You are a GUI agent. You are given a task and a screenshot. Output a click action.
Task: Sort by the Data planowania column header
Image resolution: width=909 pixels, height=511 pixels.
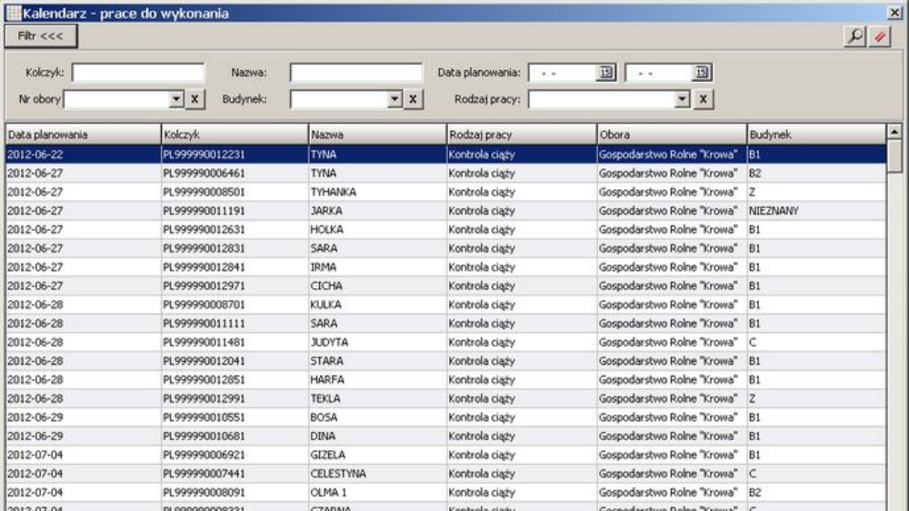pos(82,135)
